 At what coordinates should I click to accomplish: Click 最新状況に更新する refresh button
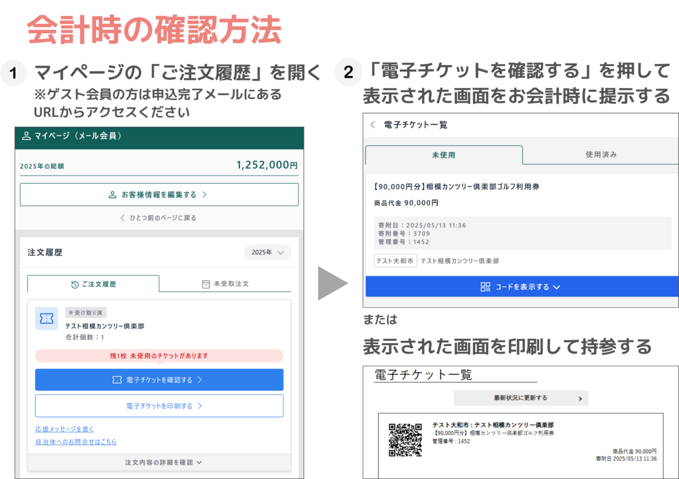(521, 398)
